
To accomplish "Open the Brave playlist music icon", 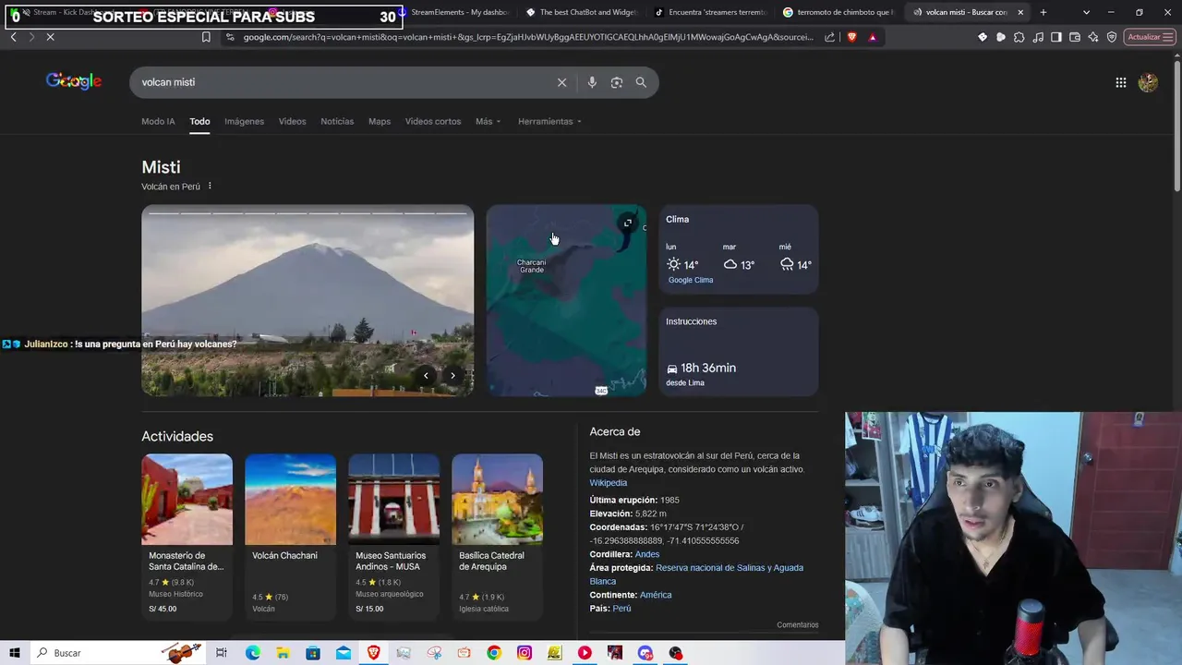I will [1038, 37].
